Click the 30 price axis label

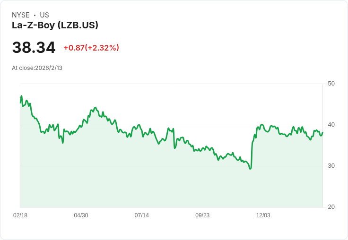(331, 166)
